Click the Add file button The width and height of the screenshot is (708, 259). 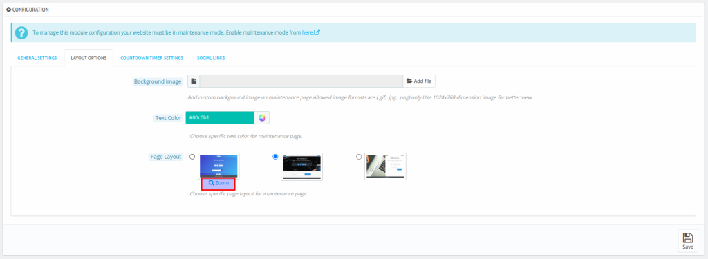point(419,81)
